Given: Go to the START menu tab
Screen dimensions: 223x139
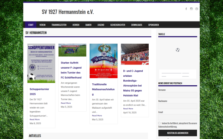Looking at the screenshot, I should 31,25.
